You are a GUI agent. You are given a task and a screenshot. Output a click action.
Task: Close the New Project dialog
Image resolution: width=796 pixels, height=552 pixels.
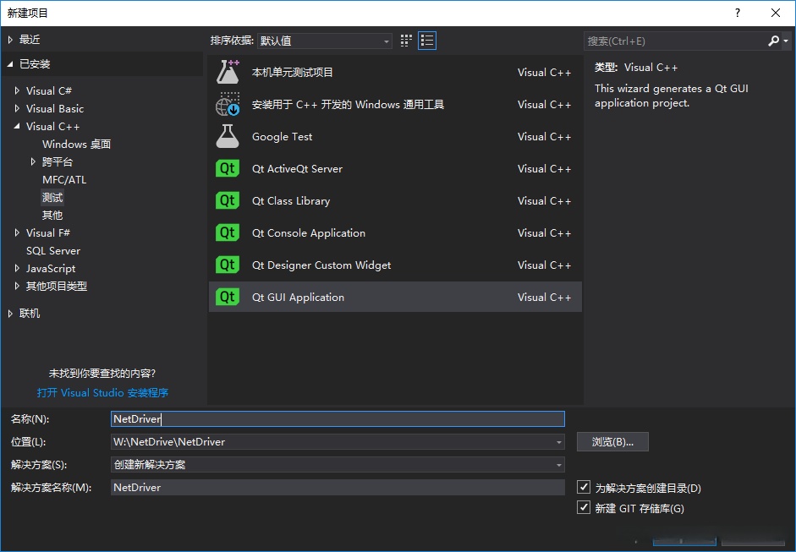(776, 13)
